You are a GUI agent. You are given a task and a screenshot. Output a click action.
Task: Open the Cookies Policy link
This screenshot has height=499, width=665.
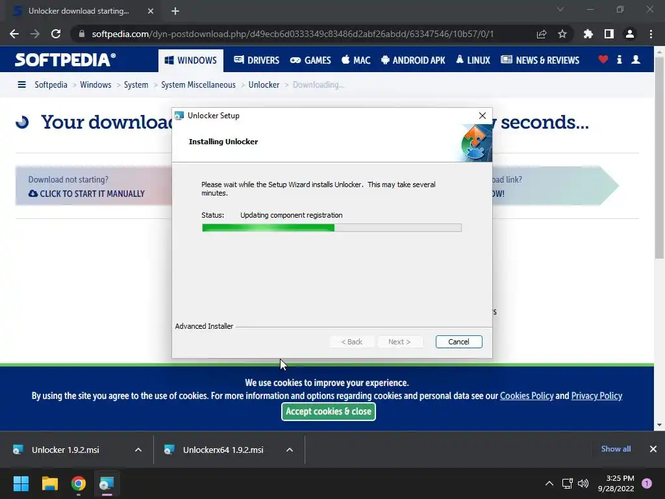tap(527, 396)
